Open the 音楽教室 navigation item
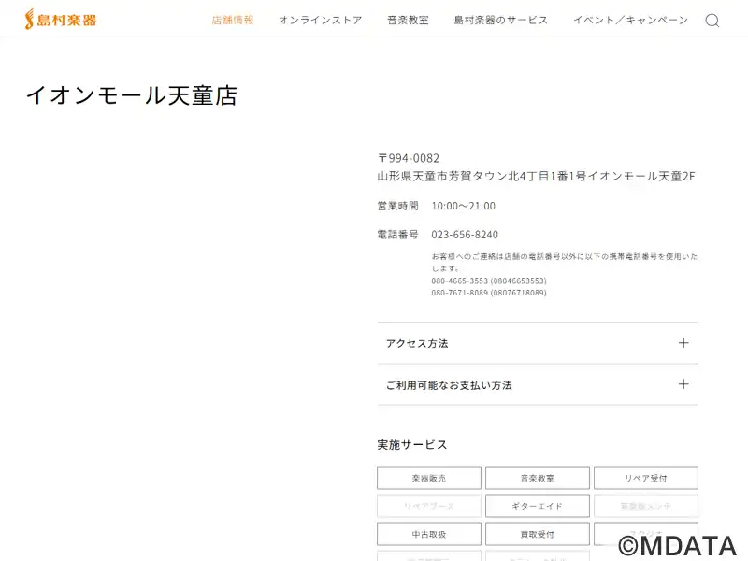 [408, 20]
